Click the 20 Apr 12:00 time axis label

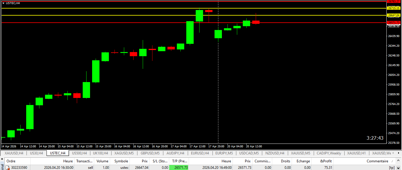(254, 146)
